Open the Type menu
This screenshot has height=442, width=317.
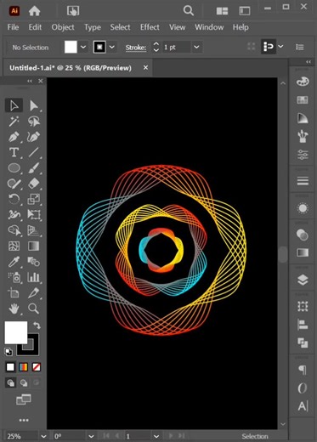click(93, 27)
